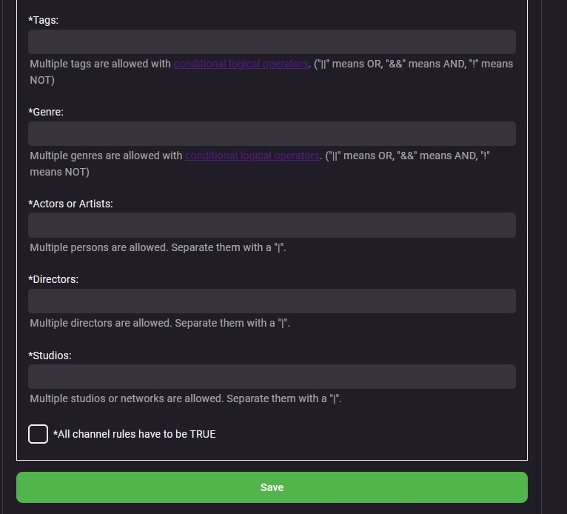This screenshot has width=567, height=514.
Task: Open conditional logical operators link under Genre
Action: pos(252,156)
